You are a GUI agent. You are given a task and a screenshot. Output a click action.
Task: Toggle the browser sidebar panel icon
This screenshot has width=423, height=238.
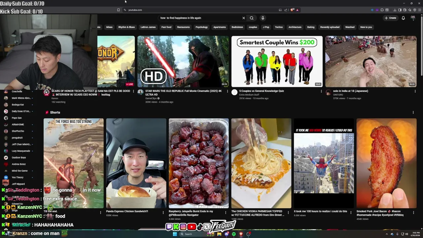400,10
